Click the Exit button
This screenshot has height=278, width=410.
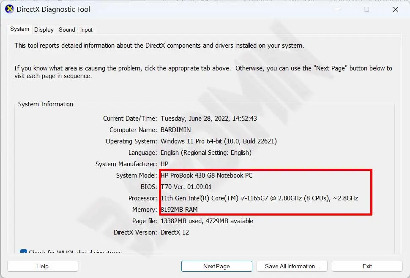[367, 266]
